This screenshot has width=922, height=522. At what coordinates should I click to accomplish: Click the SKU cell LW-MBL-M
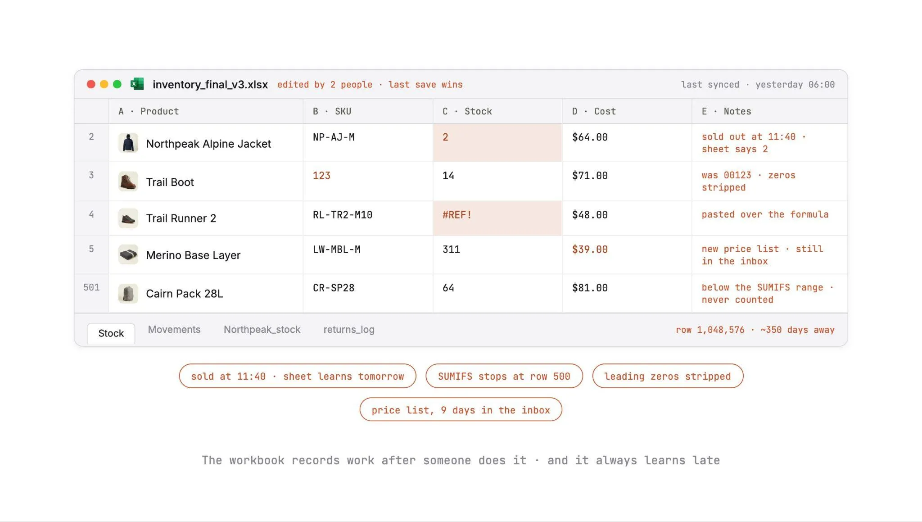pos(368,255)
